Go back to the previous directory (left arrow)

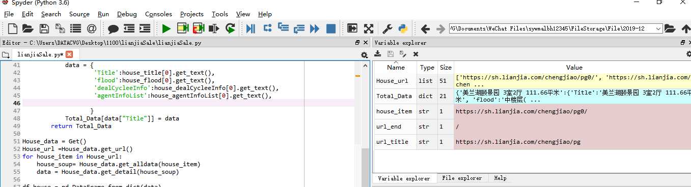(x=426, y=28)
